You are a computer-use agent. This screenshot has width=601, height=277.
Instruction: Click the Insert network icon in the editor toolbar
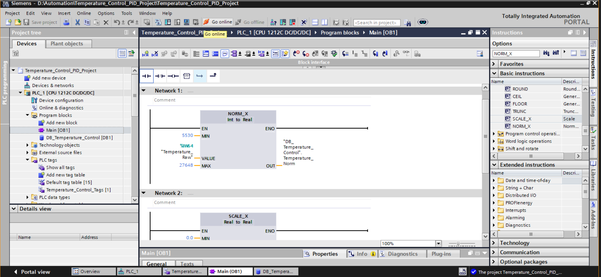click(145, 54)
